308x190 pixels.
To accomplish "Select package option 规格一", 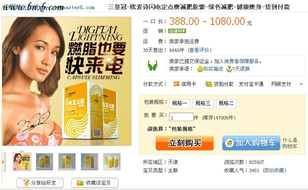I will tap(179, 103).
